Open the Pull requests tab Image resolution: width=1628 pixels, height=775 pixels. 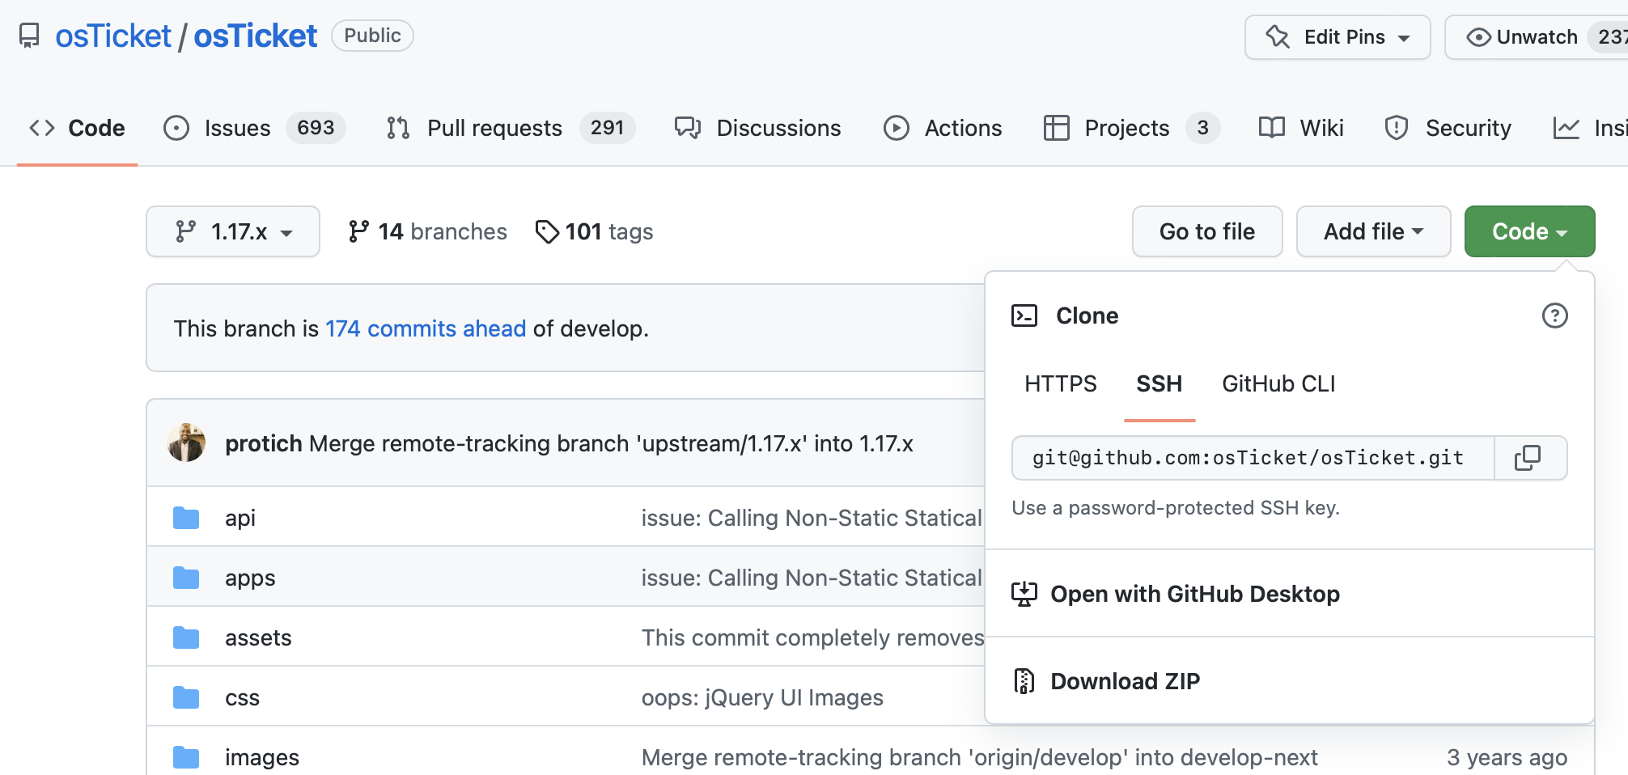coord(494,127)
